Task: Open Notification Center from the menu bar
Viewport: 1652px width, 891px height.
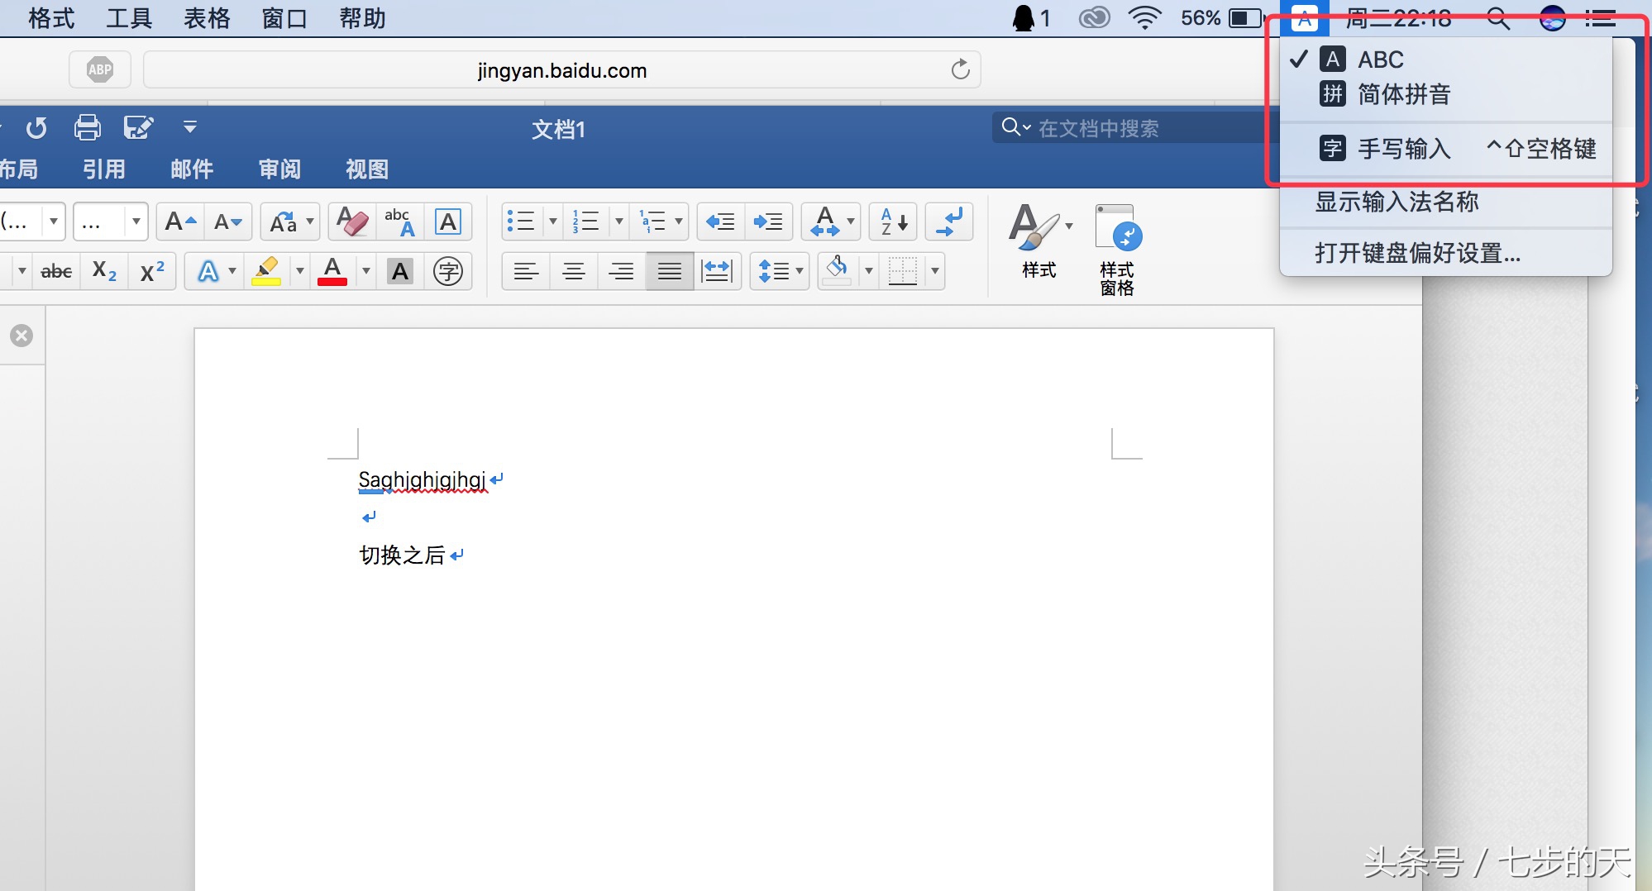Action: (x=1601, y=18)
